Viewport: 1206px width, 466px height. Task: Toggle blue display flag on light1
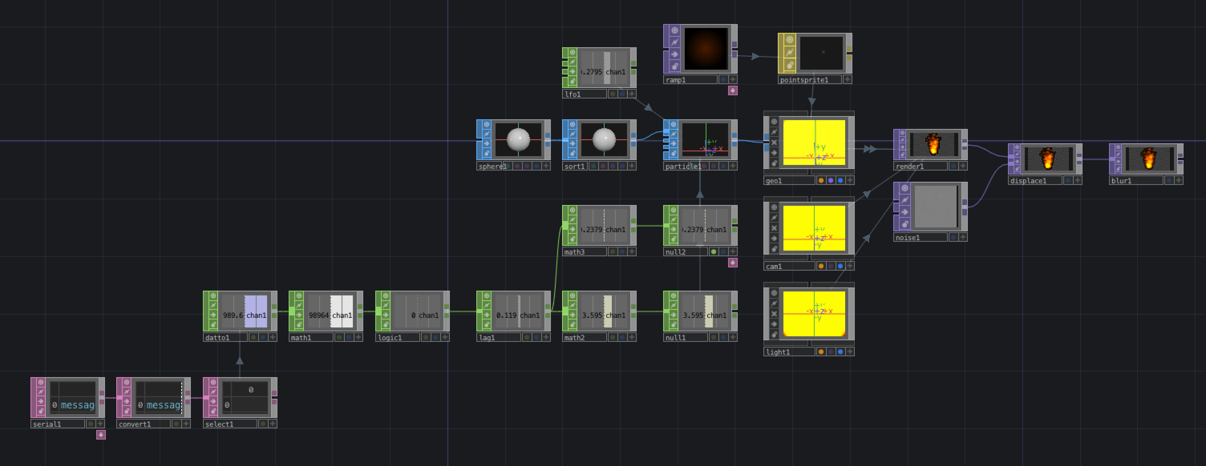tap(840, 352)
